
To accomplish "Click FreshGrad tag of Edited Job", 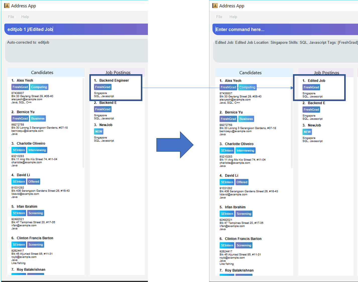I will click(x=311, y=87).
